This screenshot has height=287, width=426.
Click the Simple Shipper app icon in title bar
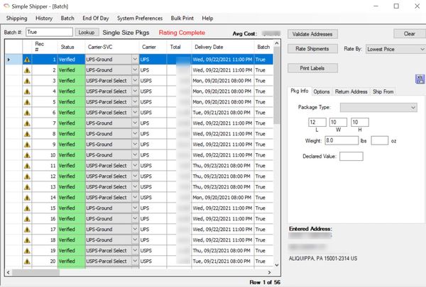[6, 6]
